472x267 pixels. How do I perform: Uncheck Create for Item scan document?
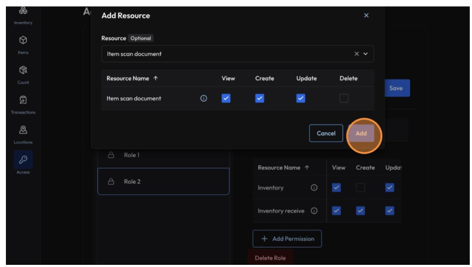coord(259,98)
